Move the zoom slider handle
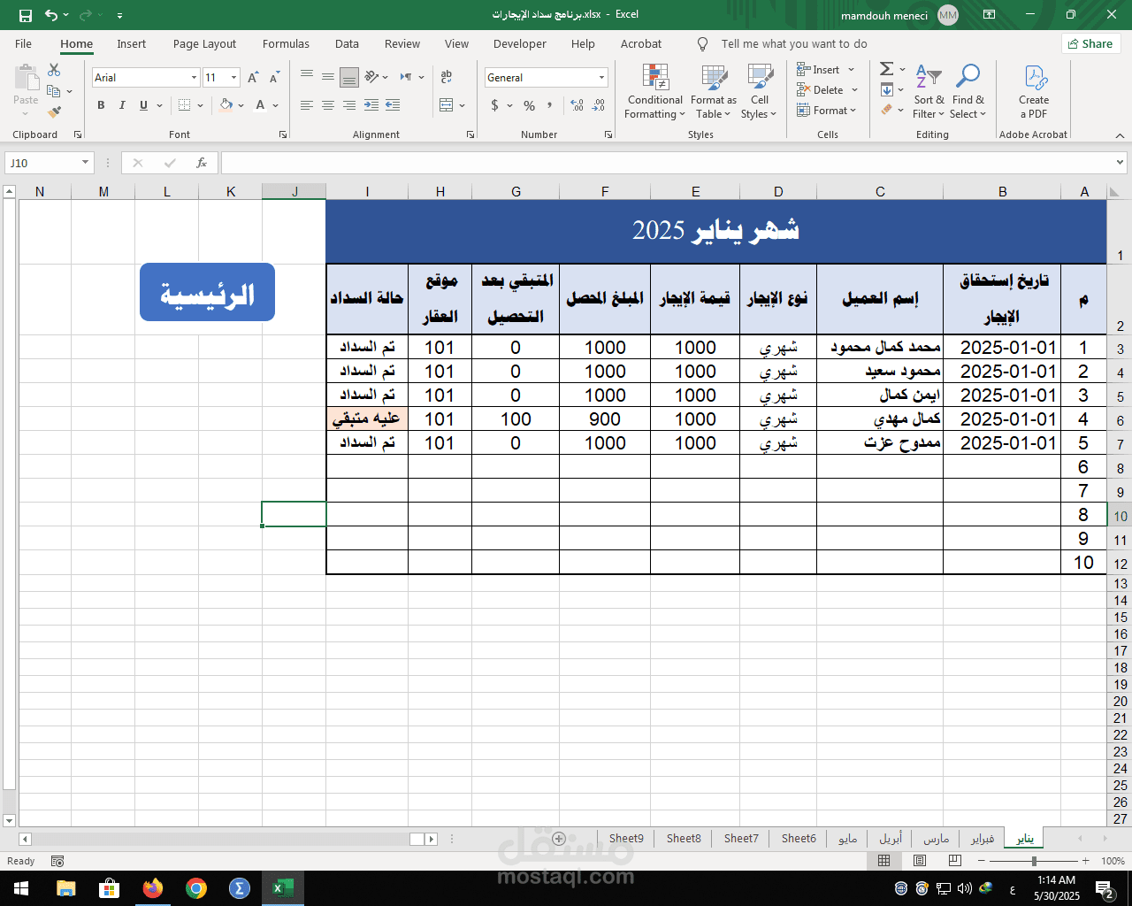 click(1034, 861)
